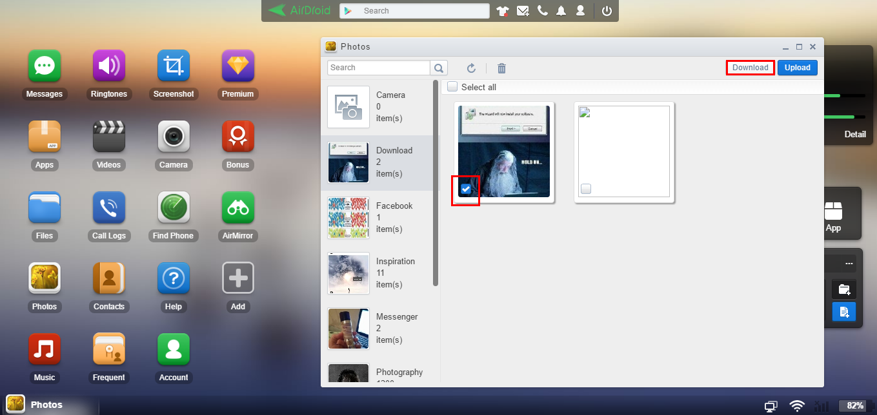The image size is (877, 415).
Task: Uncheck the wizard photo checkbox
Action: point(466,189)
